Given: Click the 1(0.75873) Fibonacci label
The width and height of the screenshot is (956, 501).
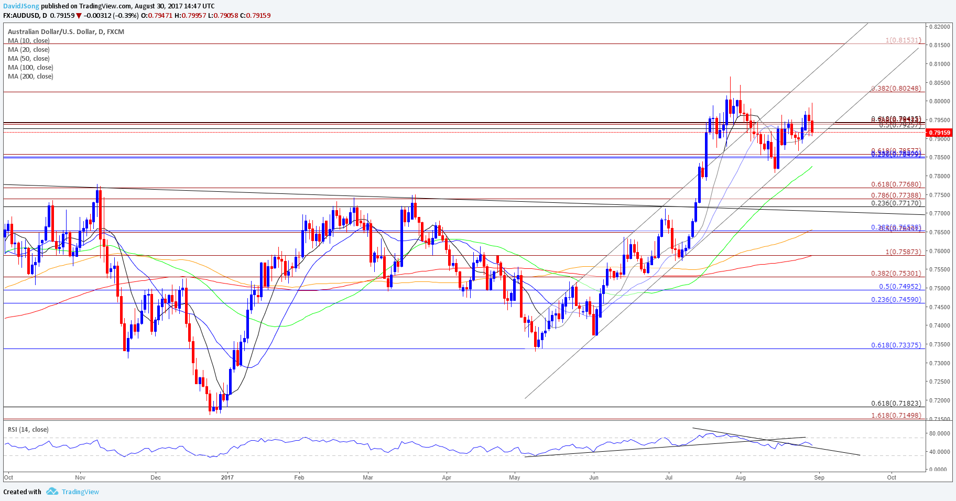Looking at the screenshot, I should (903, 252).
